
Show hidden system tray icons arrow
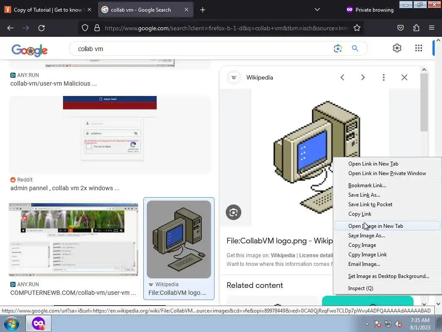[367, 324]
